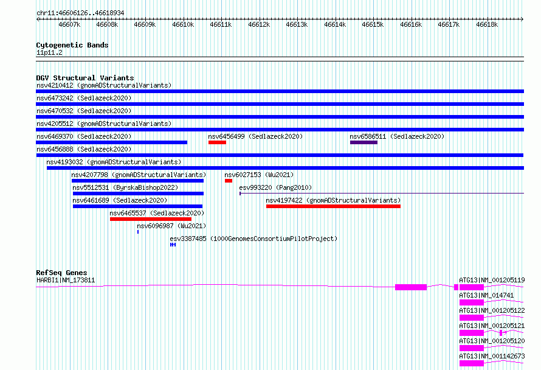Image resolution: width=541 pixels, height=370 pixels.
Task: Open nsv6586511 (Sedlazeck2020) label
Action: [x=397, y=136]
